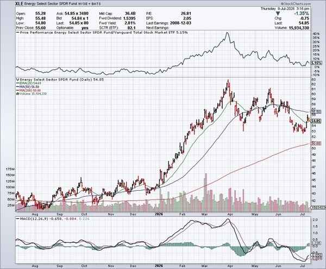Screen dimensions: 326x269
Task: Click the Ask quote 54.85 x 3480
Action: tap(77, 13)
